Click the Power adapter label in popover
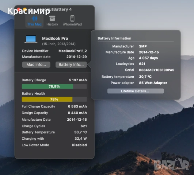 click(x=122, y=83)
